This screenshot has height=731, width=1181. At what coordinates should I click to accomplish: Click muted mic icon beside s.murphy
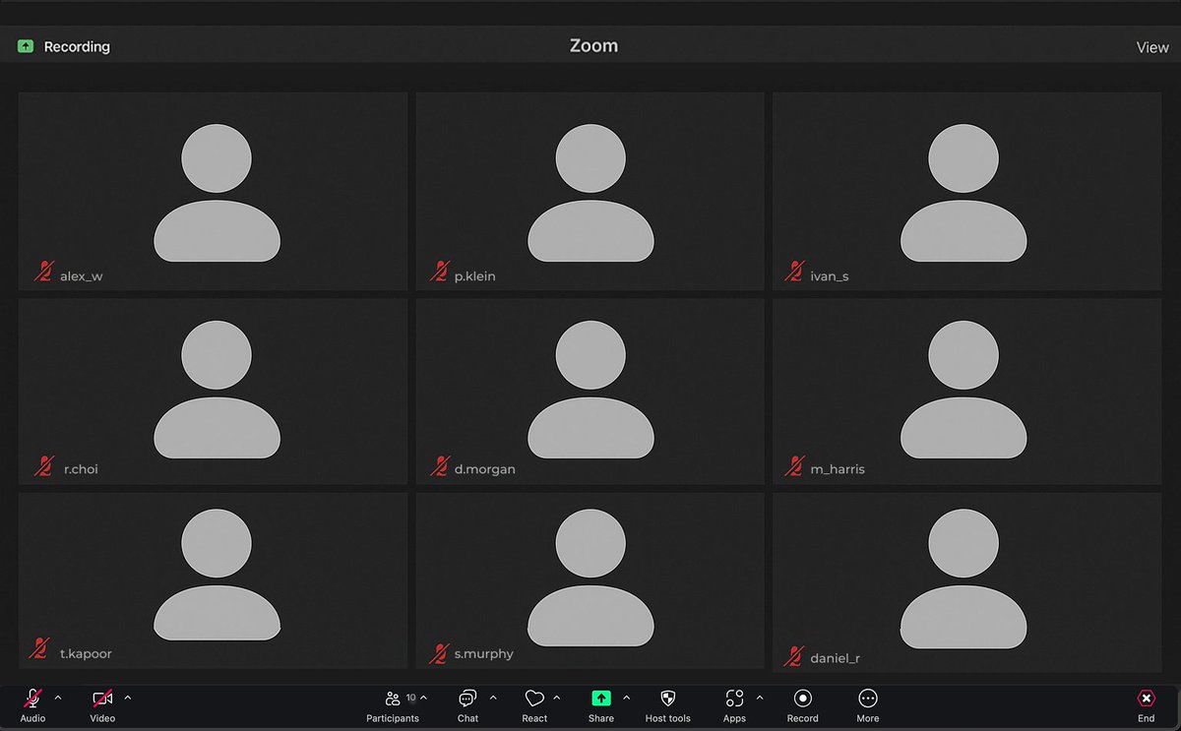[440, 652]
